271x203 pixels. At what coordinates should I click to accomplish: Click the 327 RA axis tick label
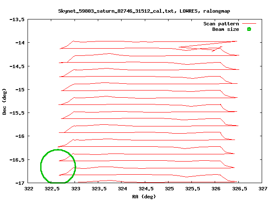point(263,189)
